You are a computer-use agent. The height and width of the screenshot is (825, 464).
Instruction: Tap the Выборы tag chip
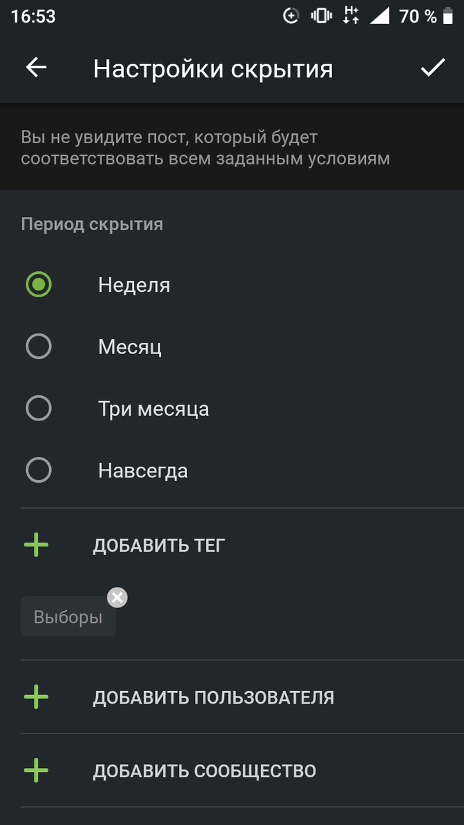tap(68, 617)
